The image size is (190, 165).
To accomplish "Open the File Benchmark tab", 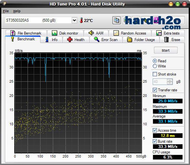I will coord(26,33).
